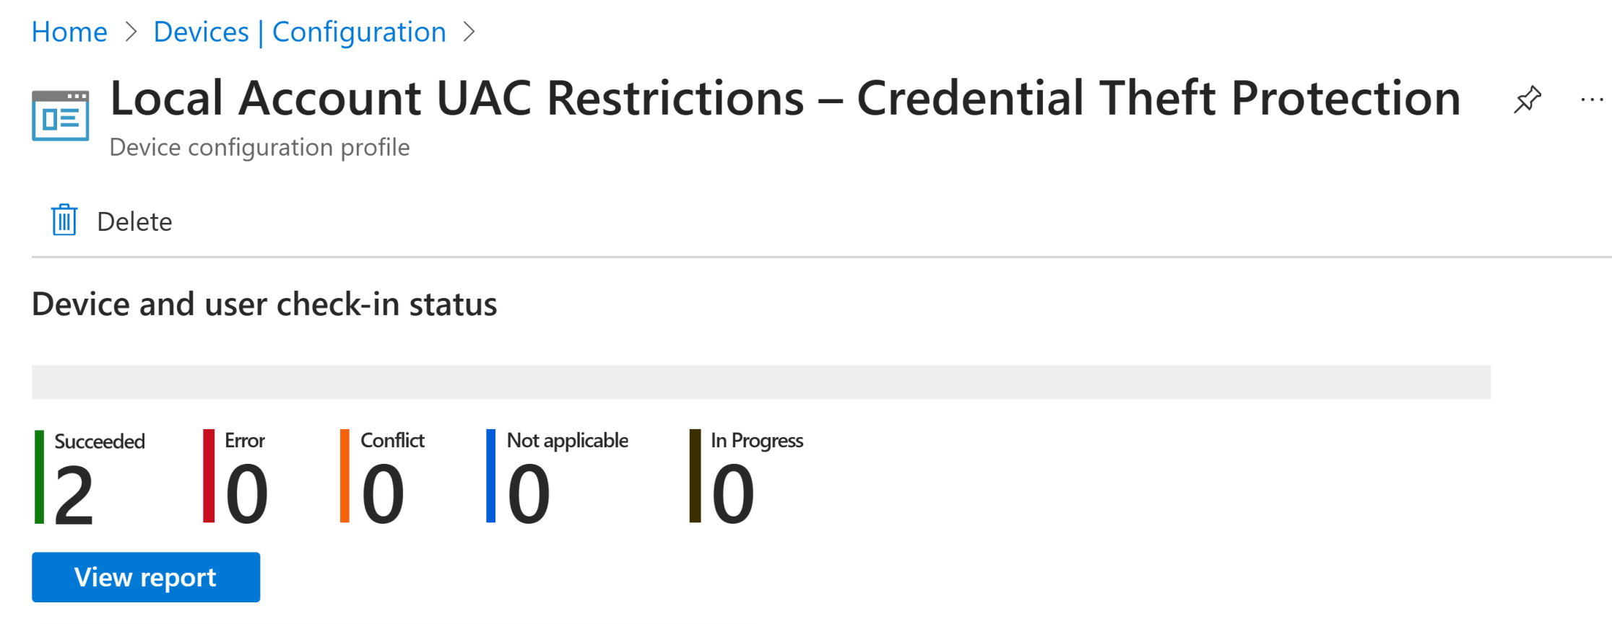Click the device configuration profile icon
1612x624 pixels.
[x=61, y=115]
